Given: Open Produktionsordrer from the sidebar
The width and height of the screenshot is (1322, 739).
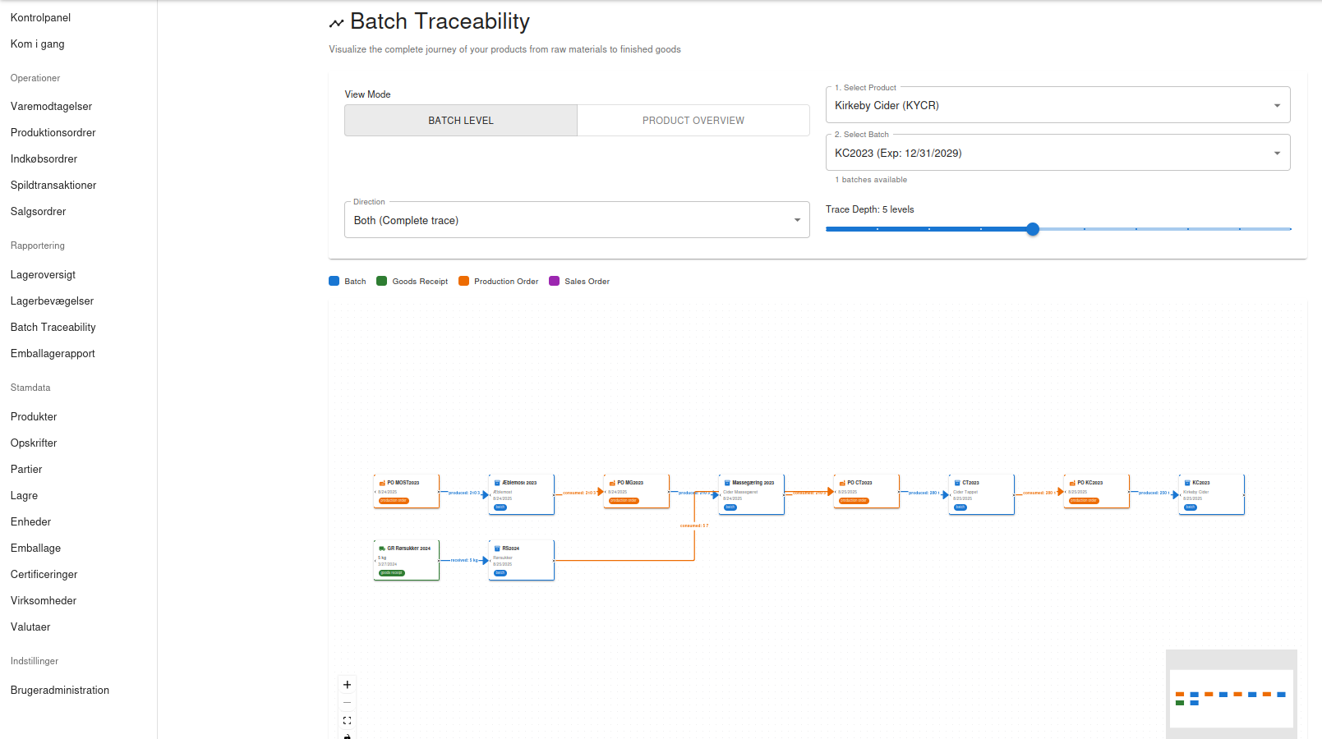Looking at the screenshot, I should pyautogui.click(x=53, y=132).
